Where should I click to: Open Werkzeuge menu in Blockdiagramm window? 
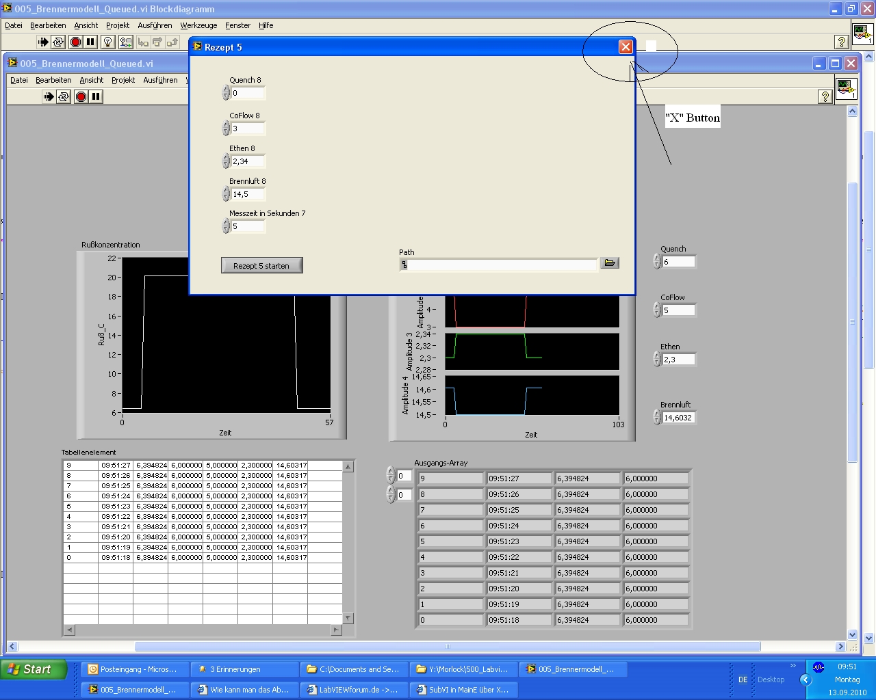198,25
